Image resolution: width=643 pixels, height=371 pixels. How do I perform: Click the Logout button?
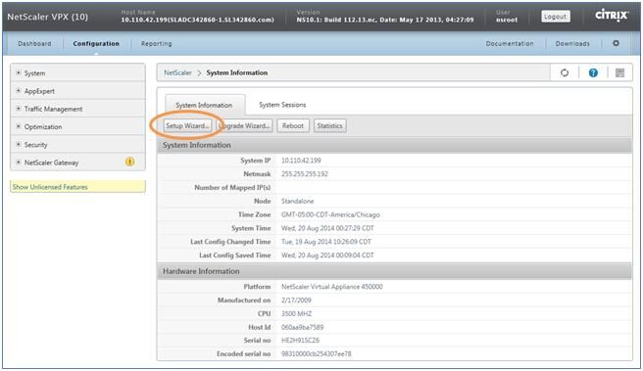(555, 17)
